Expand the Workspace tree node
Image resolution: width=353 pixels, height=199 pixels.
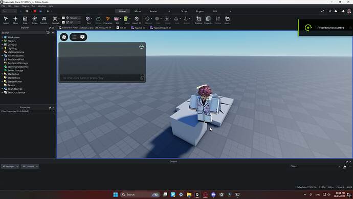(x=2, y=37)
